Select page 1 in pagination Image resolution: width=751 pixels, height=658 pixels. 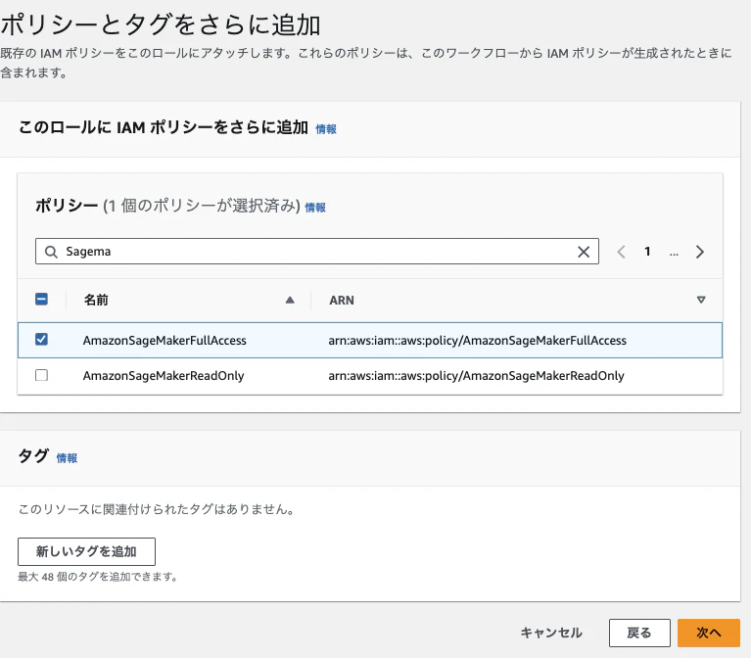(x=647, y=252)
